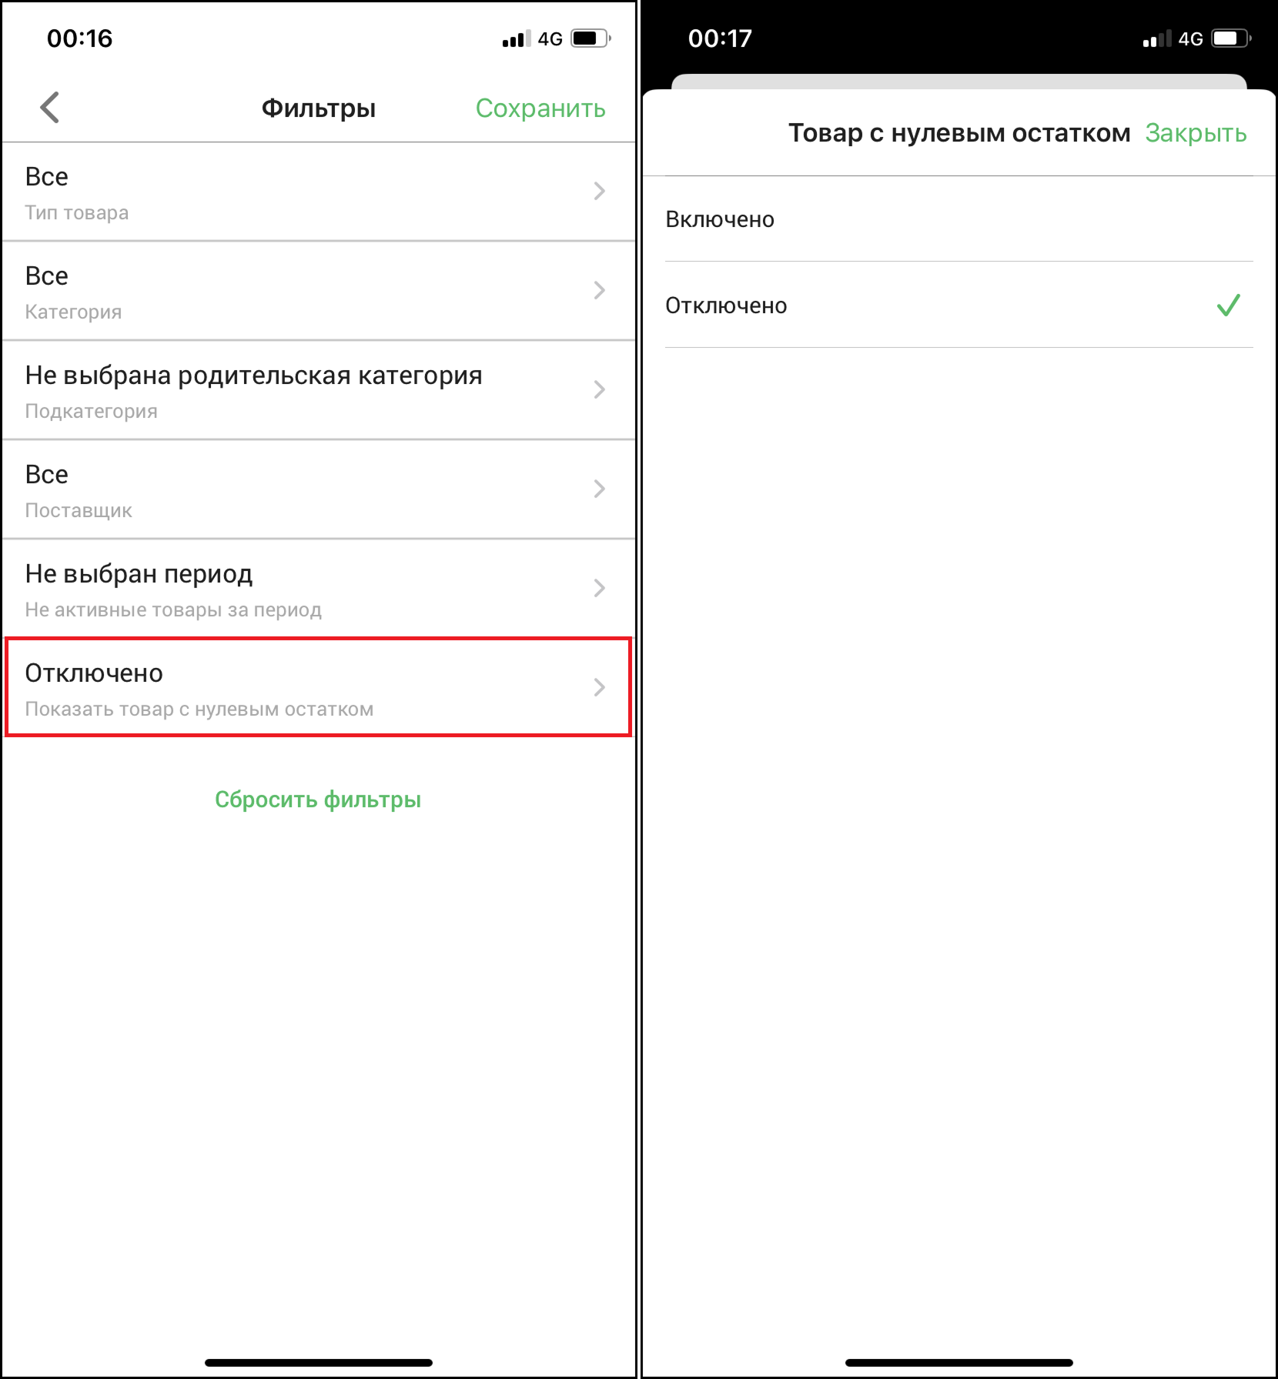Tap Закрыть to dismiss the sheet
The height and width of the screenshot is (1379, 1278).
pyautogui.click(x=1196, y=133)
